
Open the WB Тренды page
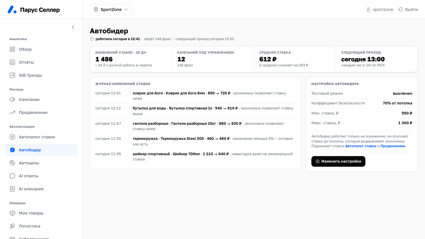(x=41, y=75)
